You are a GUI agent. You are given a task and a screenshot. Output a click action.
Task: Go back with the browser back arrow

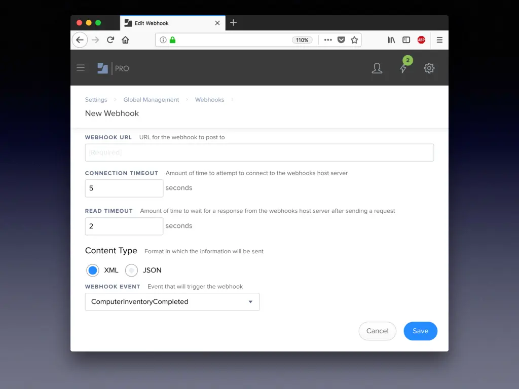point(80,40)
